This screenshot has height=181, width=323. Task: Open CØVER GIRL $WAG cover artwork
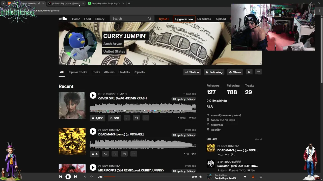(x=72, y=105)
